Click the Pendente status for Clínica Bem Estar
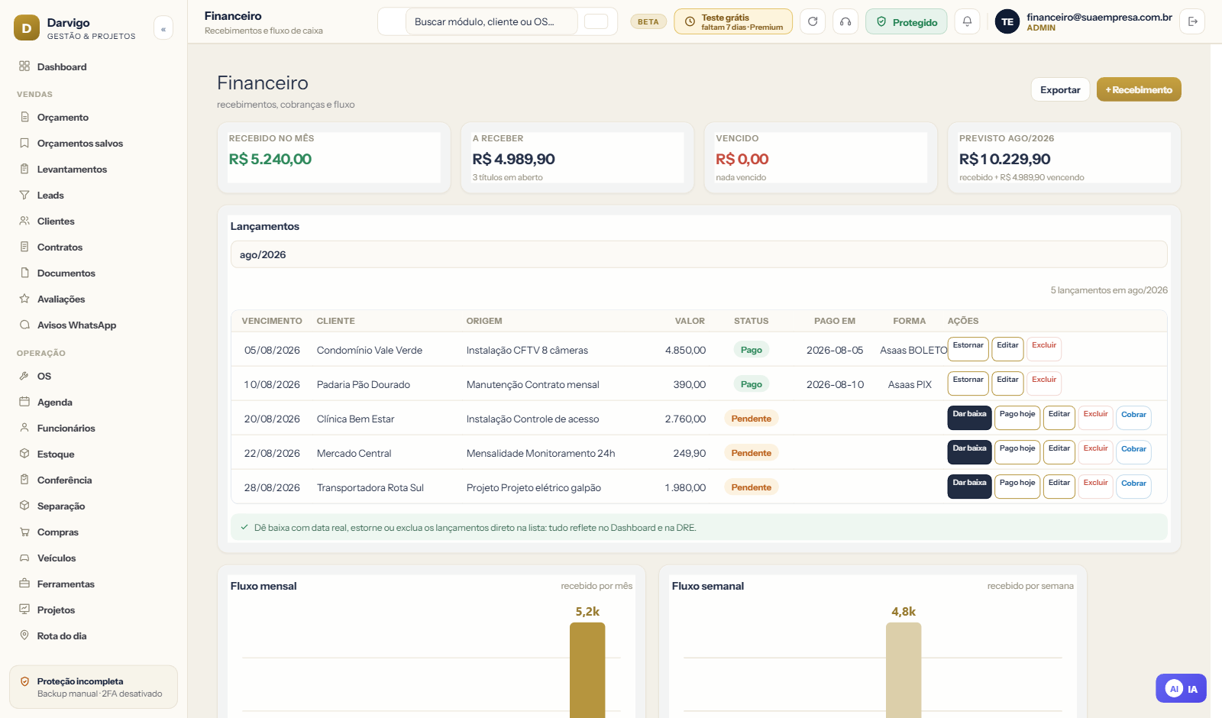This screenshot has height=718, width=1222. (x=752, y=419)
